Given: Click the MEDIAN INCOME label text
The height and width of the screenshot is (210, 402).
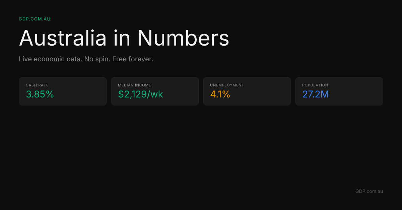Looking at the screenshot, I should [134, 85].
